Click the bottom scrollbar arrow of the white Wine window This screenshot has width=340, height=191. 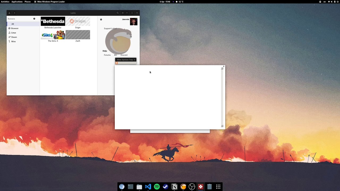coord(222,126)
